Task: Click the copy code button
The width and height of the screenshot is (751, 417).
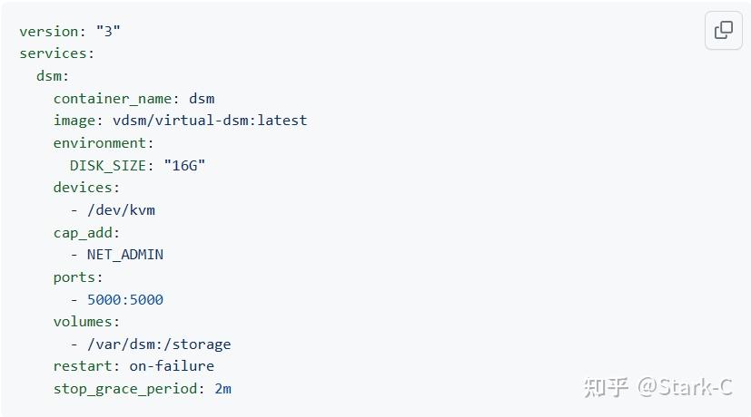Action: [723, 31]
